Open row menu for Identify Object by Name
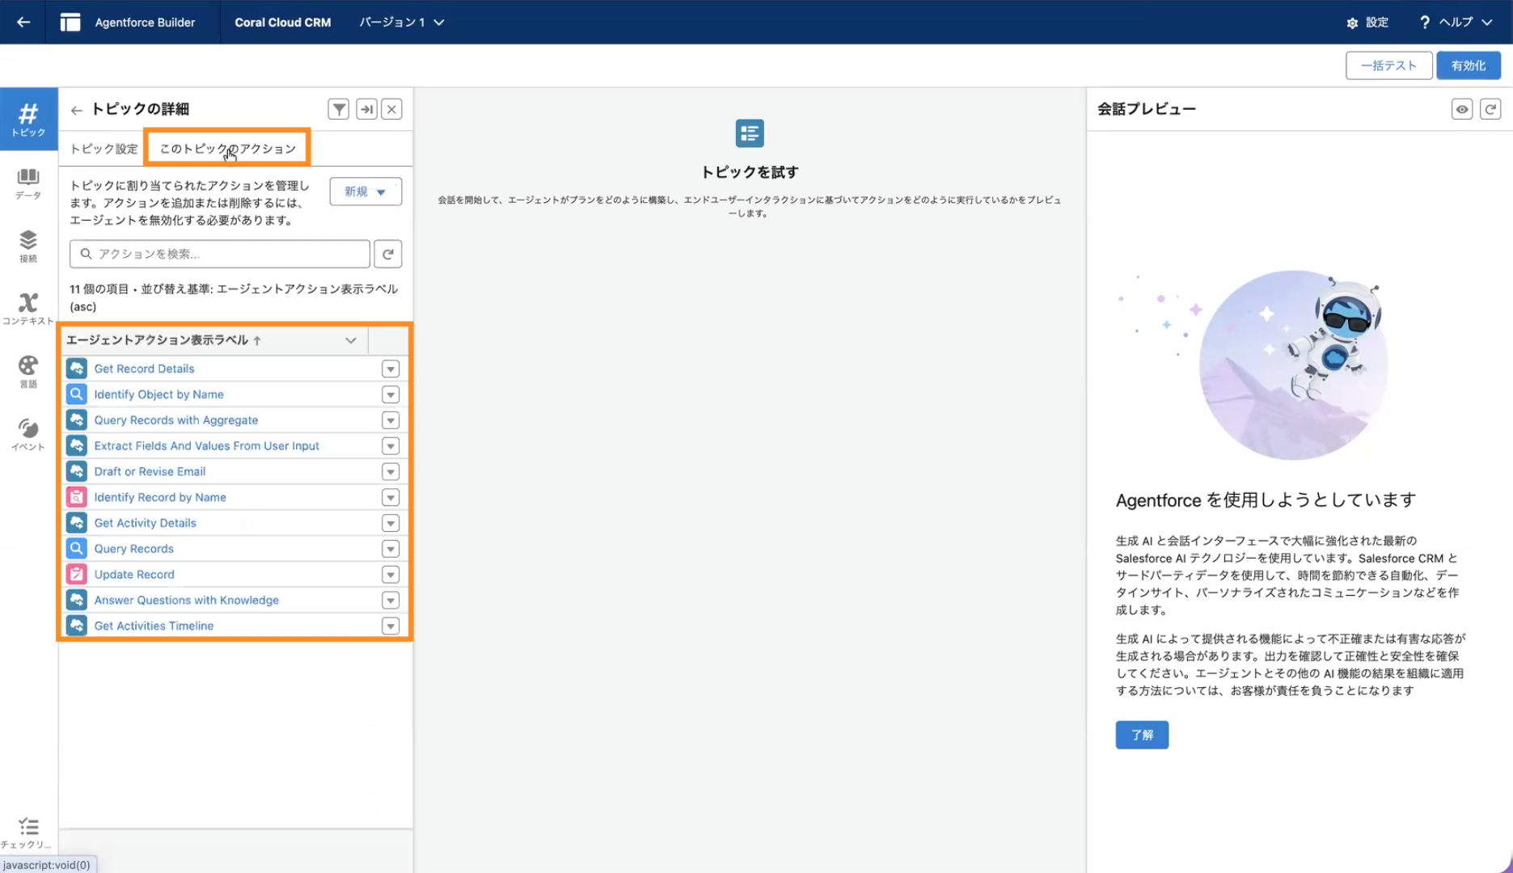Screen dimensions: 1513x873 tap(391, 395)
